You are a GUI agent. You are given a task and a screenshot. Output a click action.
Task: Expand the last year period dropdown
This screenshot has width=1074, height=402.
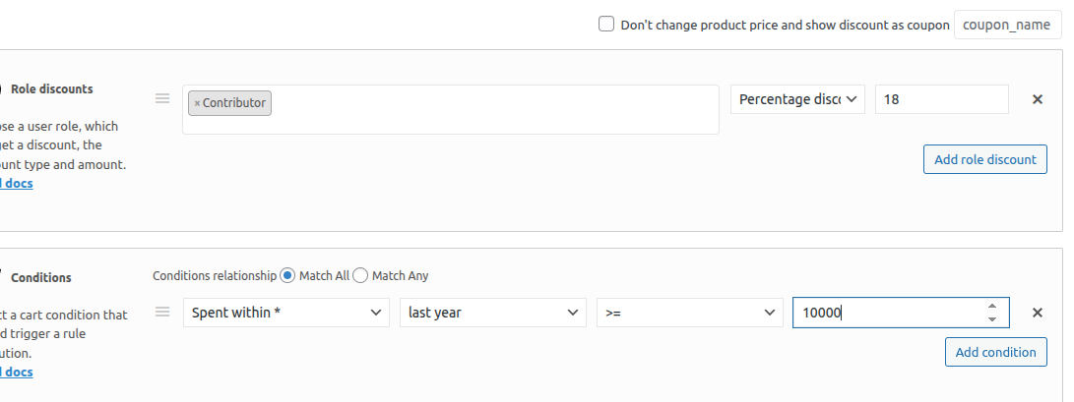[492, 313]
